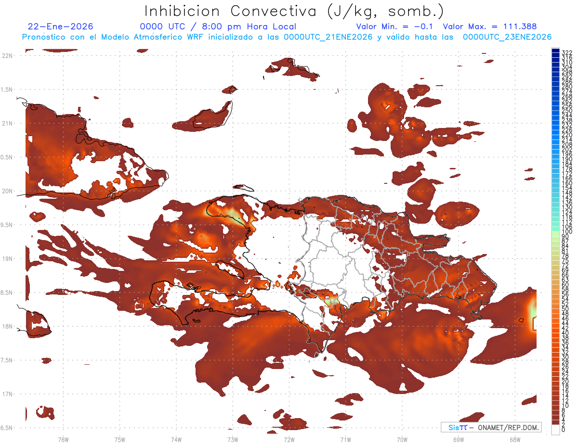This screenshot has width=578, height=446.
Task: Click the '73W' longitude label
Action: pyautogui.click(x=233, y=440)
